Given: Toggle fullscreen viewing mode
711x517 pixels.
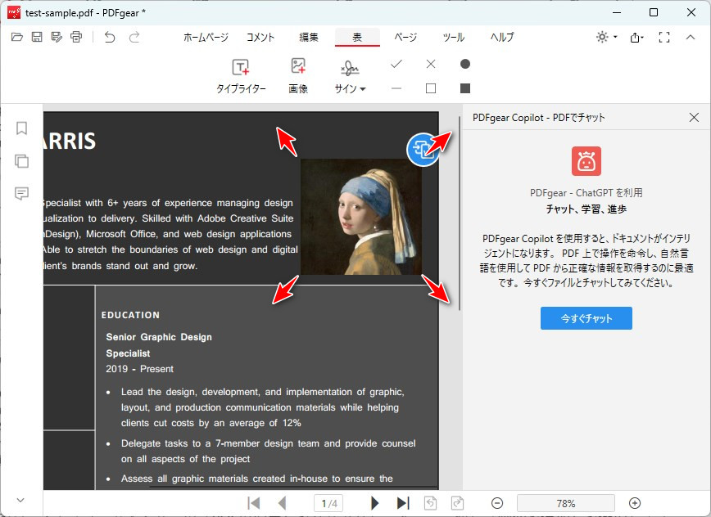Looking at the screenshot, I should pos(663,37).
